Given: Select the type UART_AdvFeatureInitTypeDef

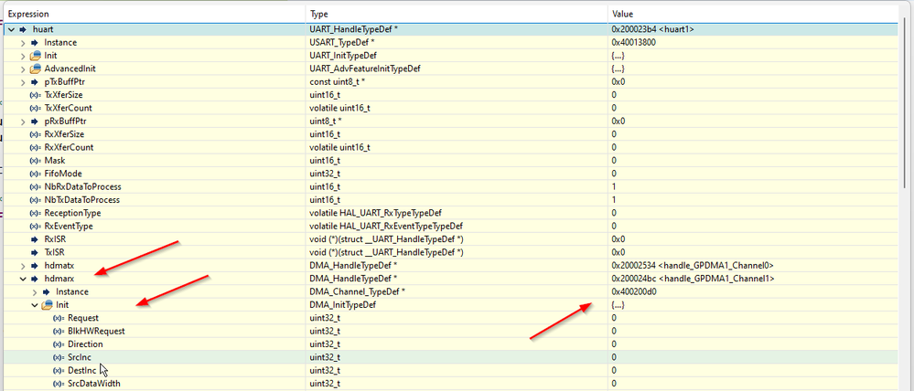Looking at the screenshot, I should (x=365, y=69).
